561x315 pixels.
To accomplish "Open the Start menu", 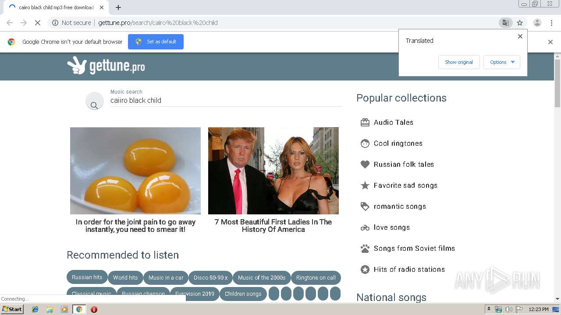I will (12, 309).
